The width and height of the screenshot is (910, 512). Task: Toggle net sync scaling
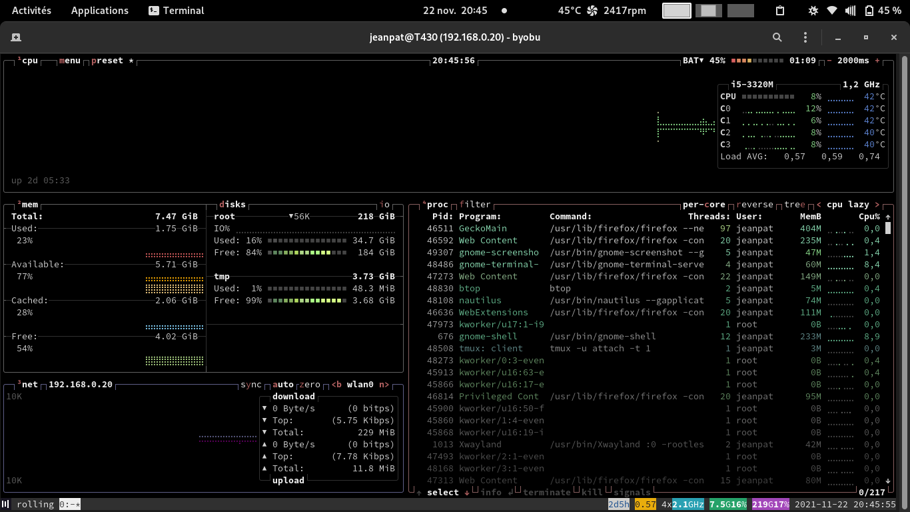tap(251, 385)
